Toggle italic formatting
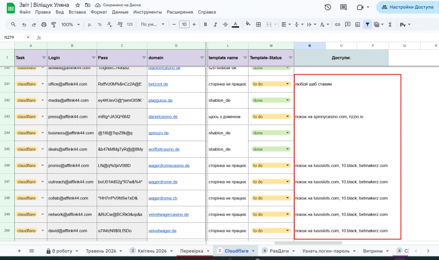This screenshot has width=439, height=260. pyautogui.click(x=215, y=25)
